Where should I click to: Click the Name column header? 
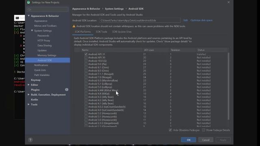coord(111,50)
